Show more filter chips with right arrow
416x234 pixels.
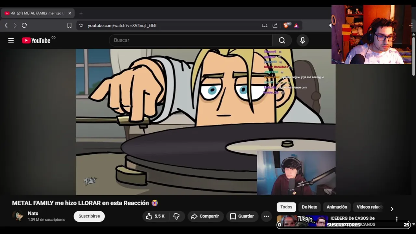pos(392,209)
